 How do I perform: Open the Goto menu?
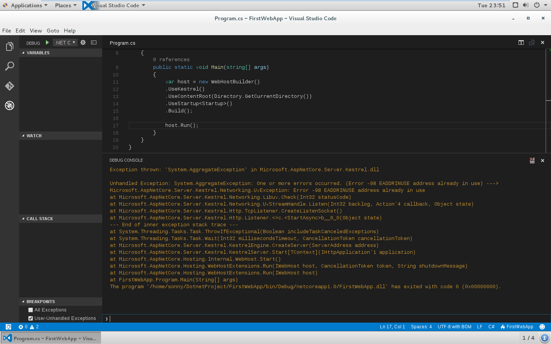click(53, 31)
